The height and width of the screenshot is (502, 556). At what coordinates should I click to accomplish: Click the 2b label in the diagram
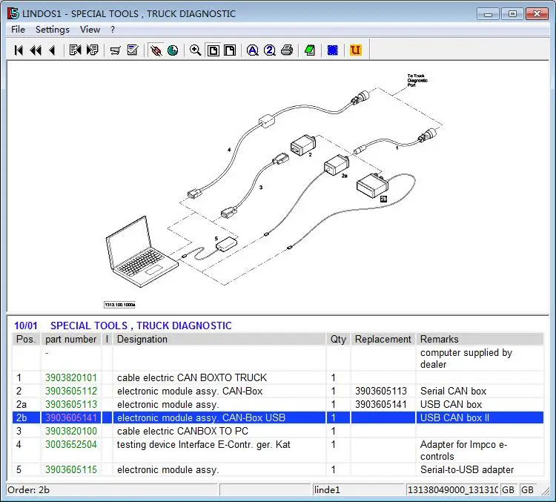tap(383, 199)
